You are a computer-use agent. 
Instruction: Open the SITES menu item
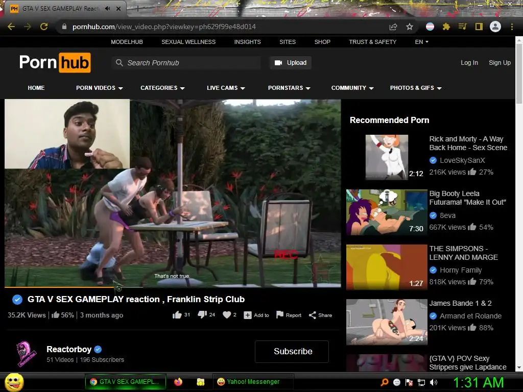288,42
